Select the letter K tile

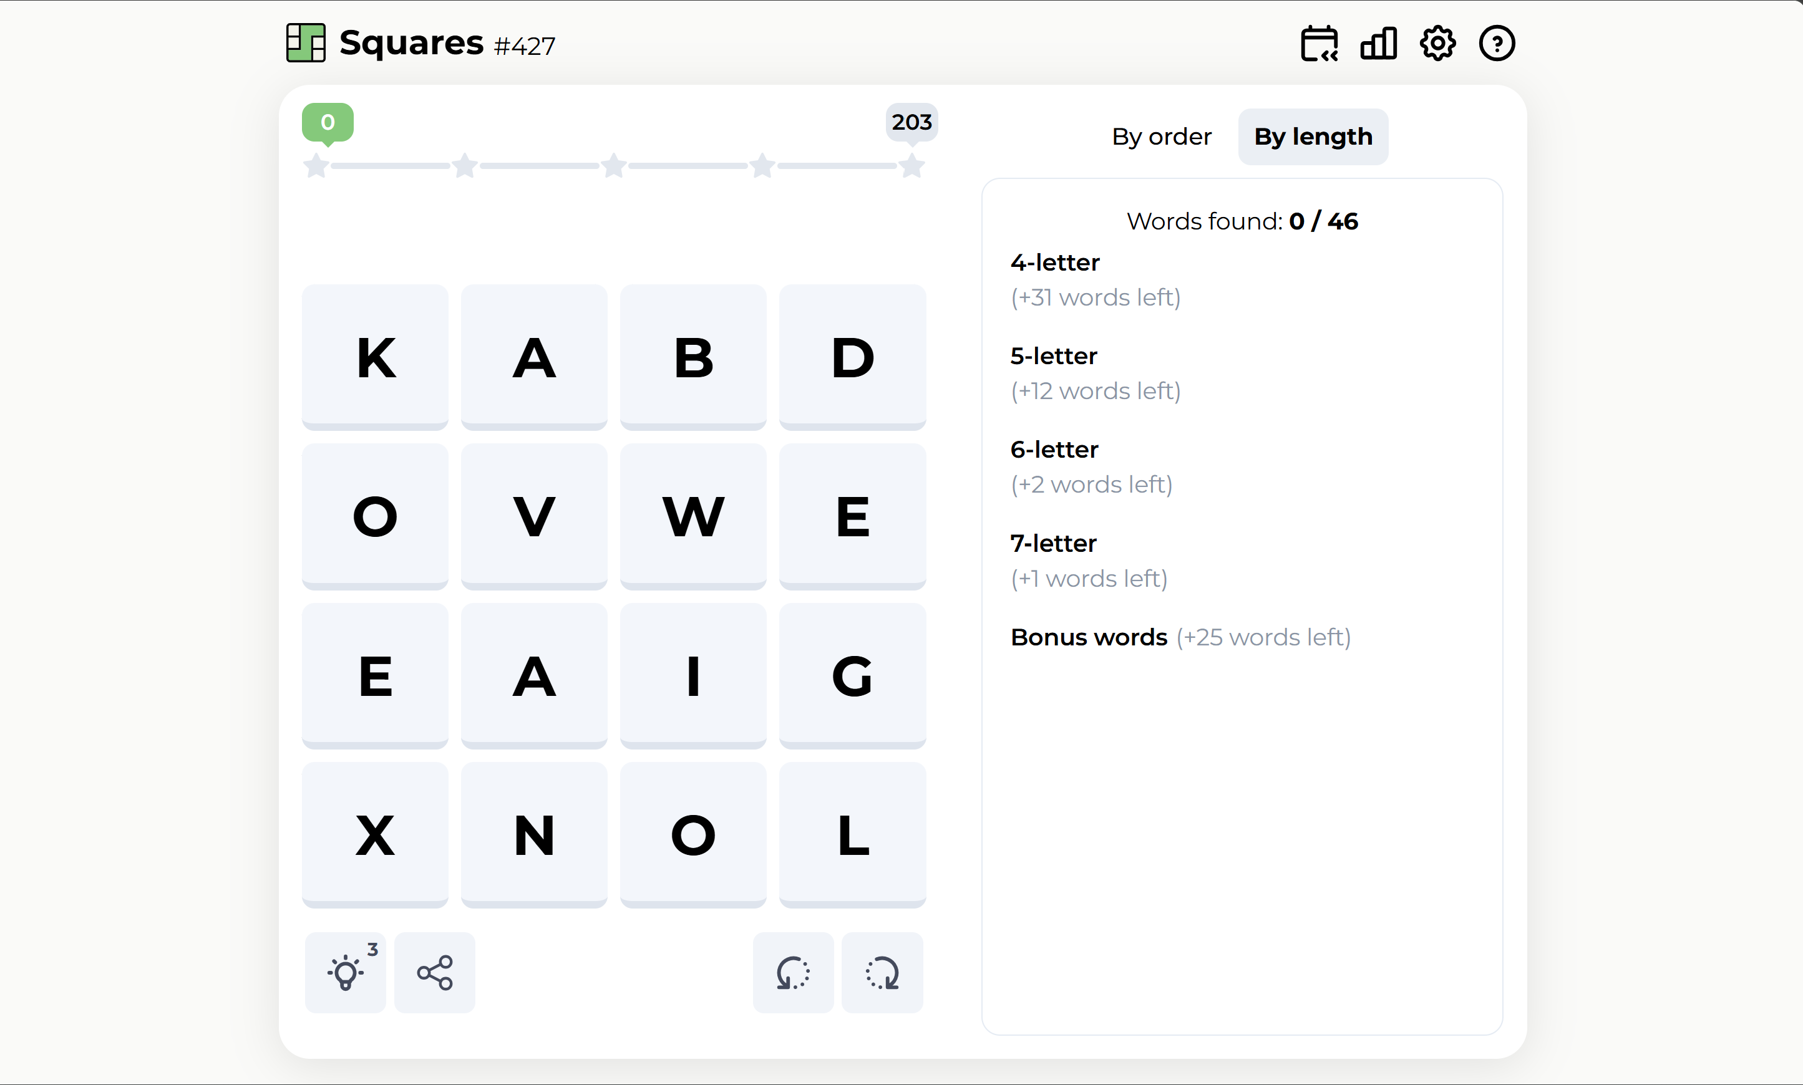pyautogui.click(x=375, y=357)
